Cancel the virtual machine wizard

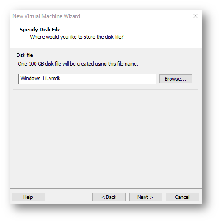coord(182,197)
